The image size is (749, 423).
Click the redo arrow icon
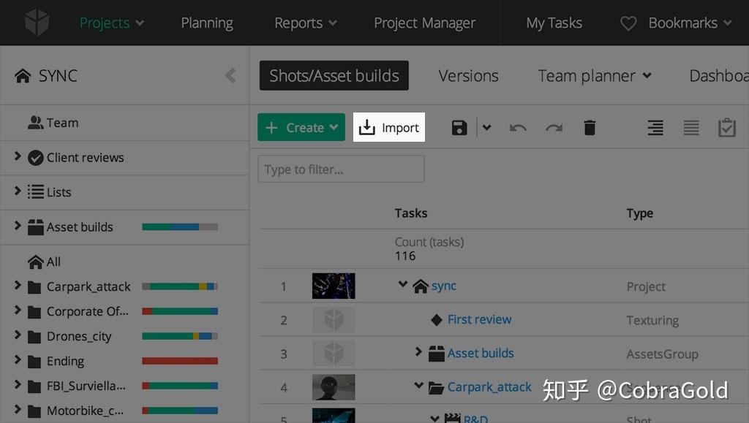pyautogui.click(x=554, y=128)
